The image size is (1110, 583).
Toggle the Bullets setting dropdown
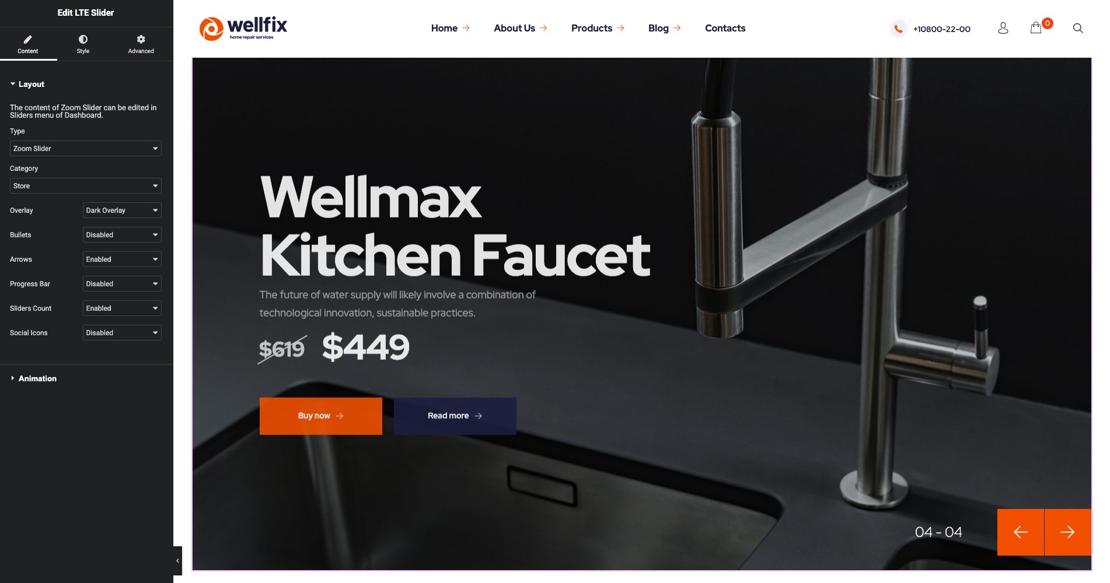pos(122,235)
